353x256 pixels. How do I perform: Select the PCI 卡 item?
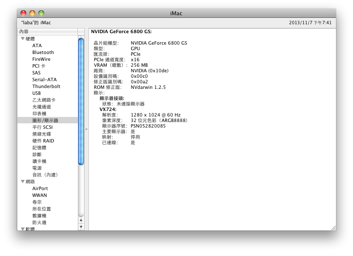pos(39,66)
